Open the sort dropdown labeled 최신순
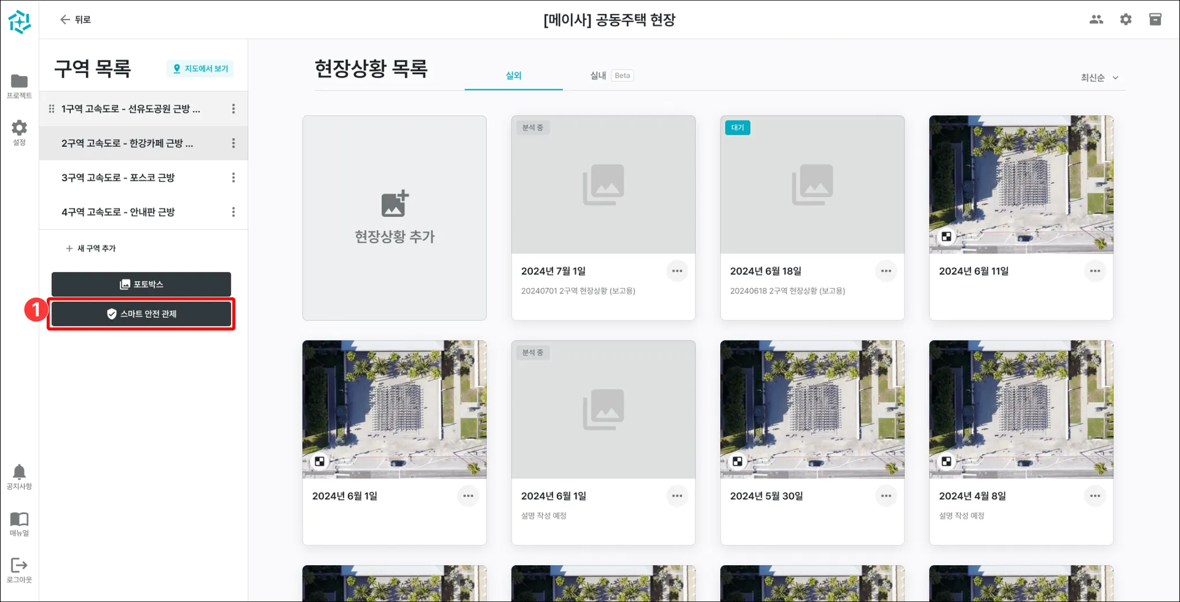 point(1099,78)
